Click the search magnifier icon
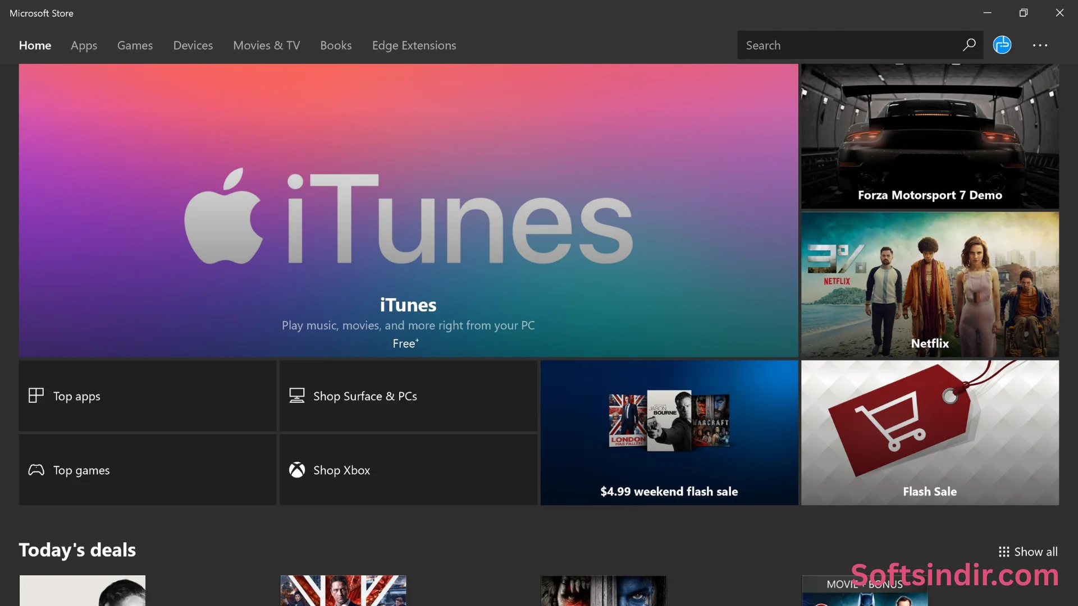This screenshot has height=606, width=1078. pyautogui.click(x=969, y=45)
